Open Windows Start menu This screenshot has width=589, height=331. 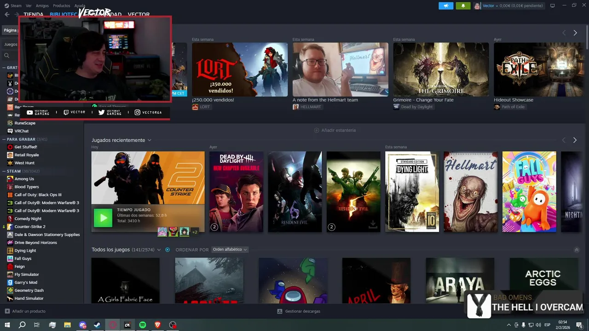(x=7, y=325)
